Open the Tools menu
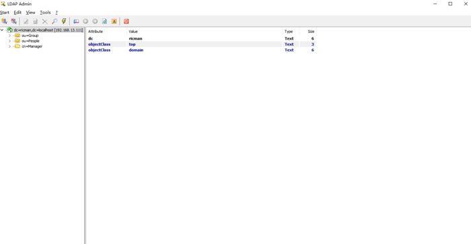 [x=45, y=13]
